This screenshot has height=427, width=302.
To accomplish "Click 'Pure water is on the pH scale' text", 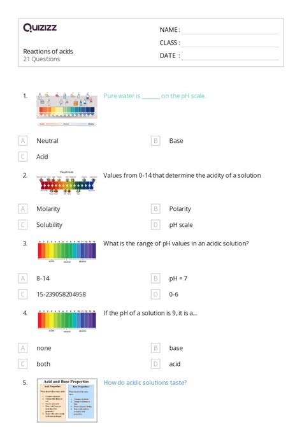I will pyautogui.click(x=154, y=96).
